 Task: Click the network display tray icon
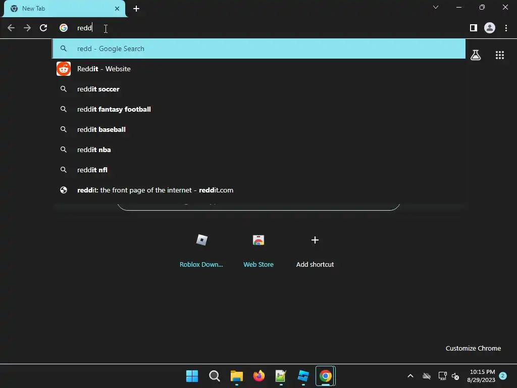(x=442, y=376)
